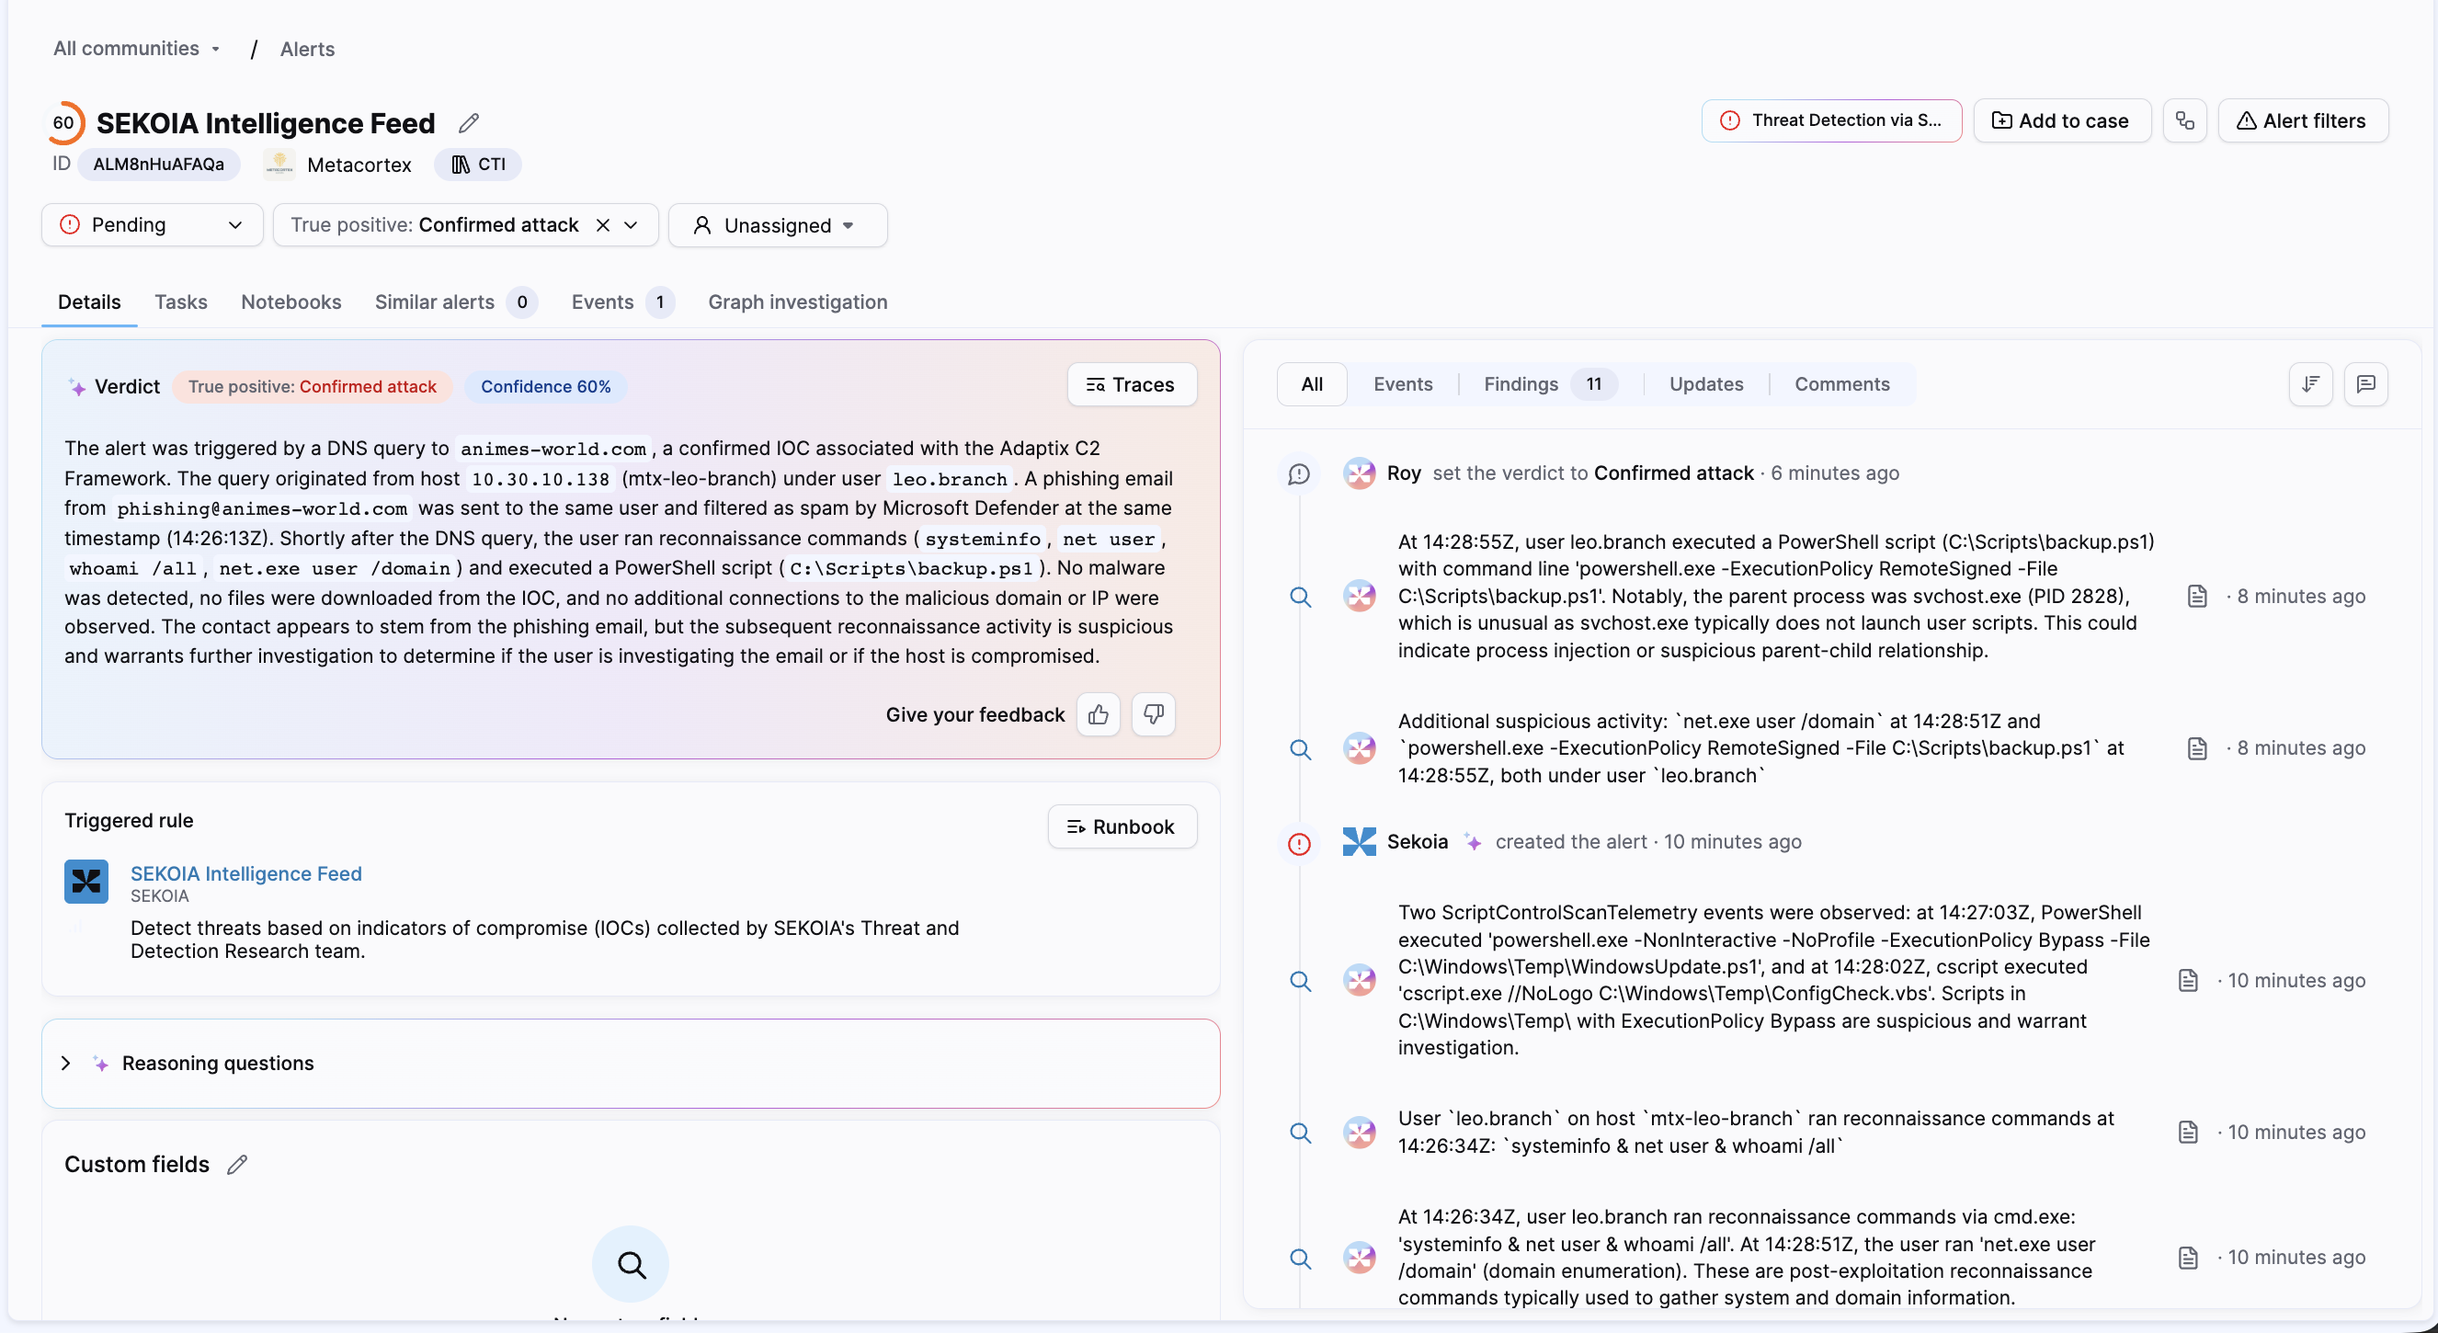Open the Events tab with 1 event
The width and height of the screenshot is (2438, 1333).
[x=621, y=302]
